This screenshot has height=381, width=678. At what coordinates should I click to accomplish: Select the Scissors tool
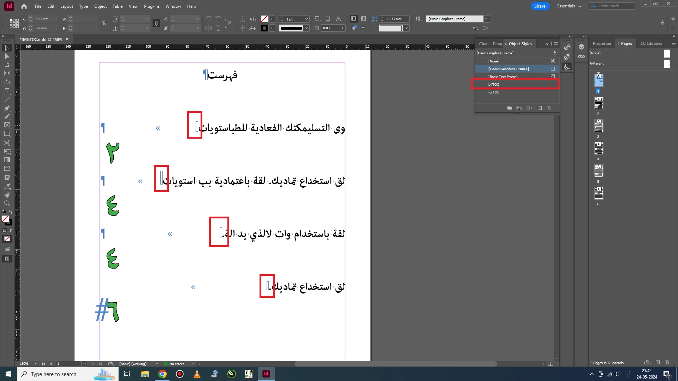(x=7, y=143)
